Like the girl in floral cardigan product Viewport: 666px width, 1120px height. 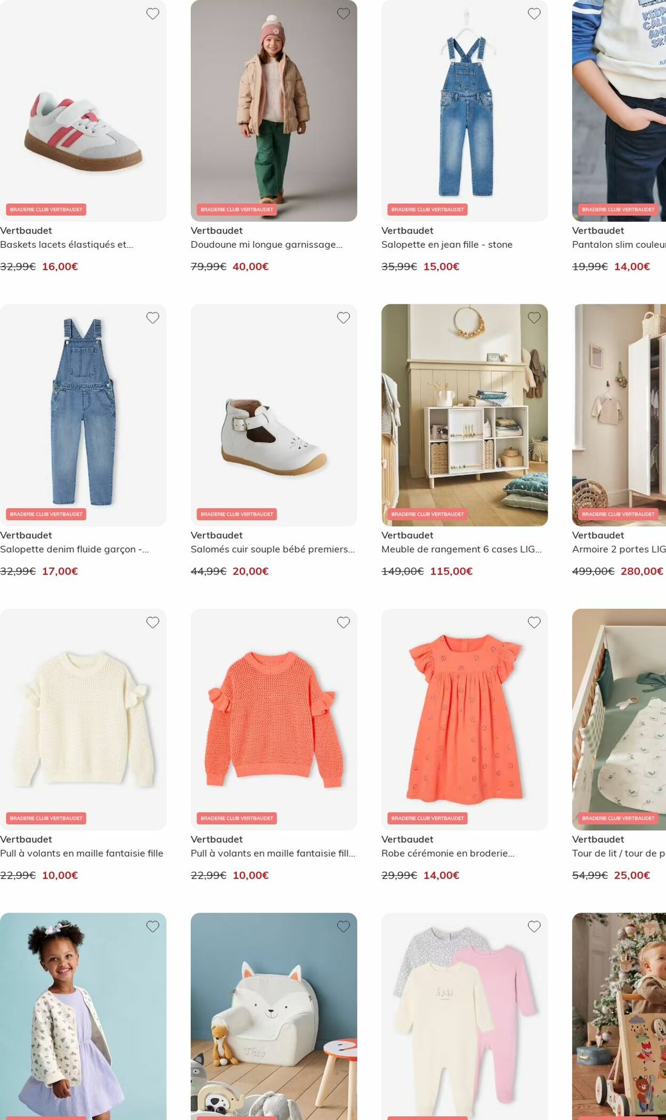[153, 926]
